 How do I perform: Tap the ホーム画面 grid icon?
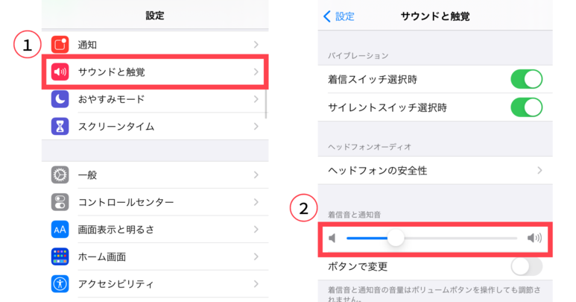pos(60,257)
